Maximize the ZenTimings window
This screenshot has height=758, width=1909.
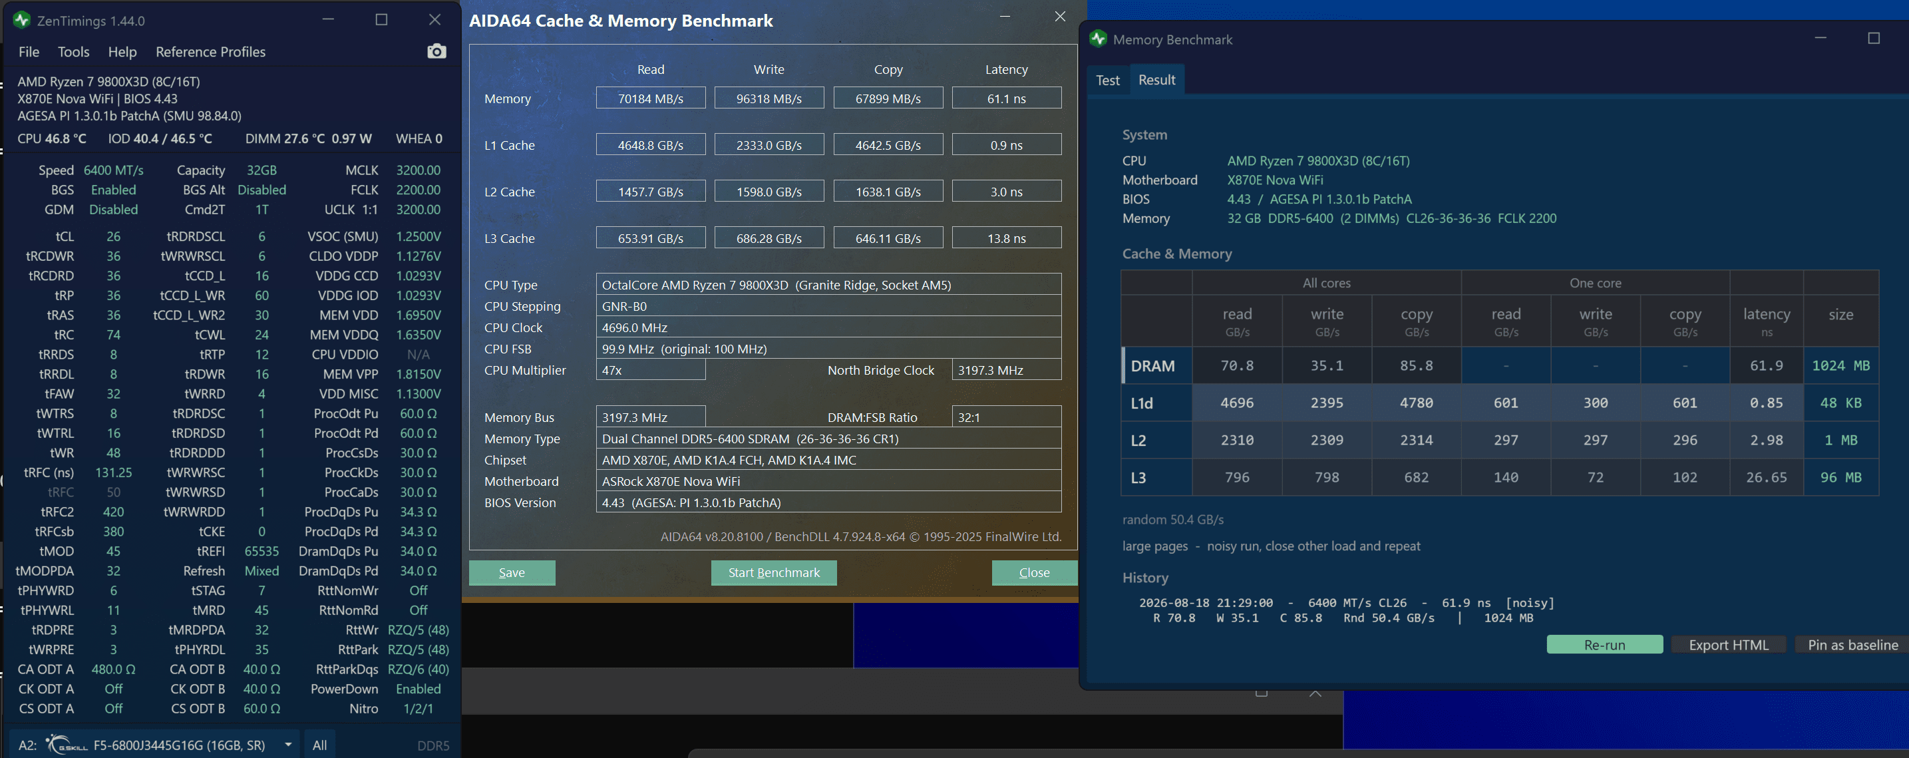(x=382, y=20)
